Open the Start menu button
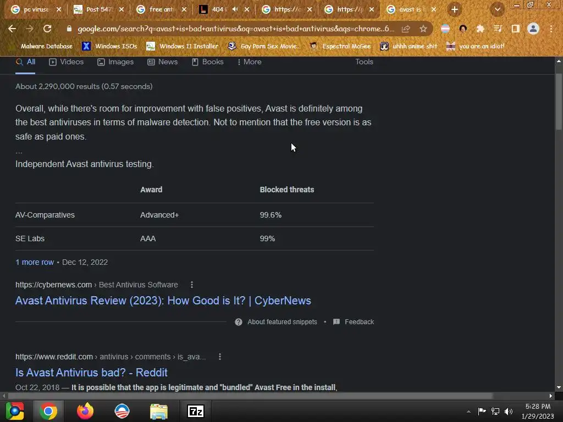The image size is (563, 422). [15, 411]
